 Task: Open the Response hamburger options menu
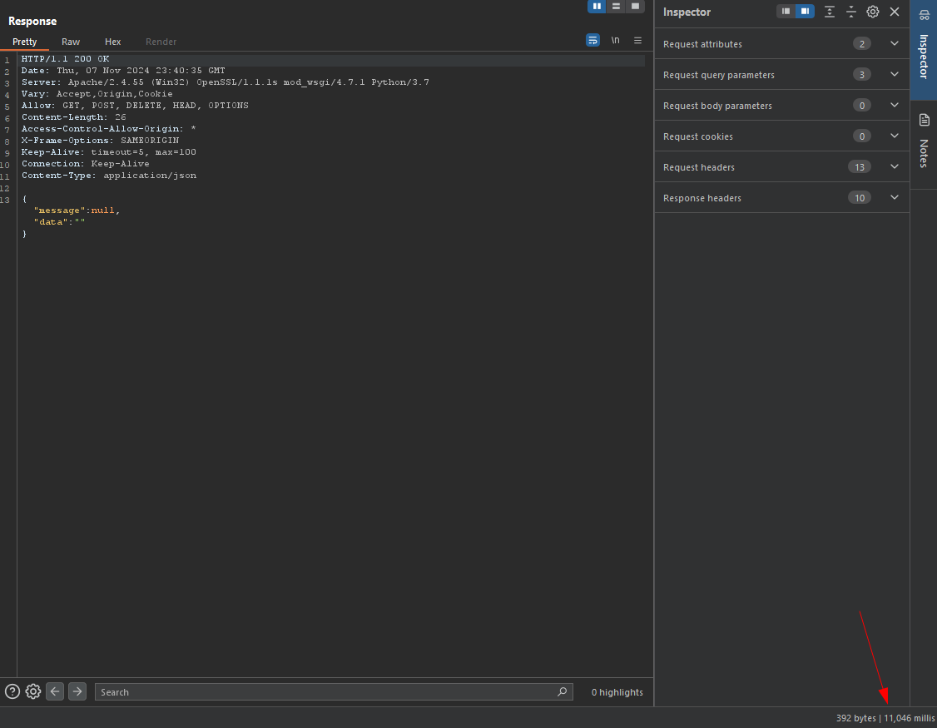pos(638,40)
